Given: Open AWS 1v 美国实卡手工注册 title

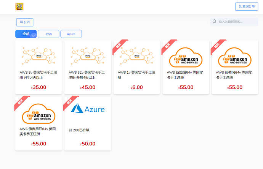Looking at the screenshot, I should click(x=136, y=75).
